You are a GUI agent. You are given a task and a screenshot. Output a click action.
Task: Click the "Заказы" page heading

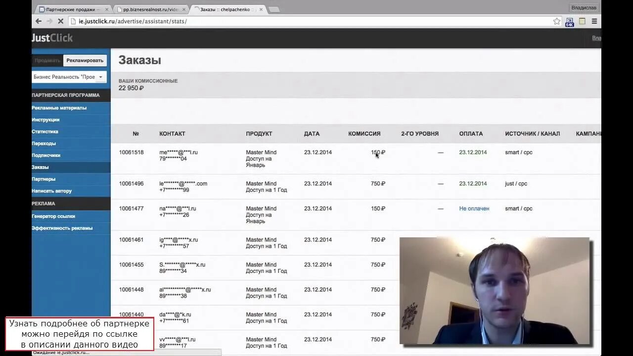point(139,60)
